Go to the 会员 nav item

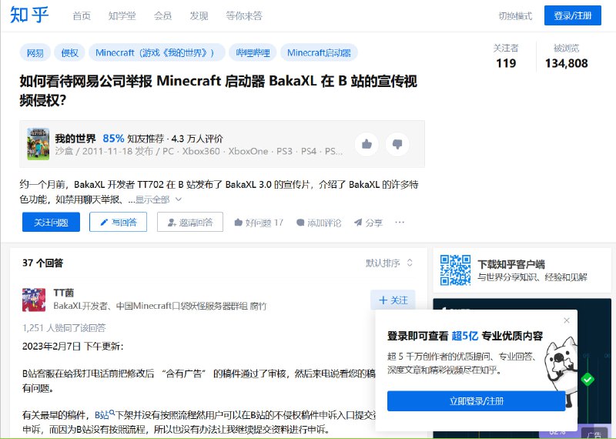click(x=162, y=15)
